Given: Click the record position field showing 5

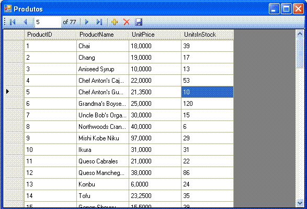Looking at the screenshot, I should 48,22.
